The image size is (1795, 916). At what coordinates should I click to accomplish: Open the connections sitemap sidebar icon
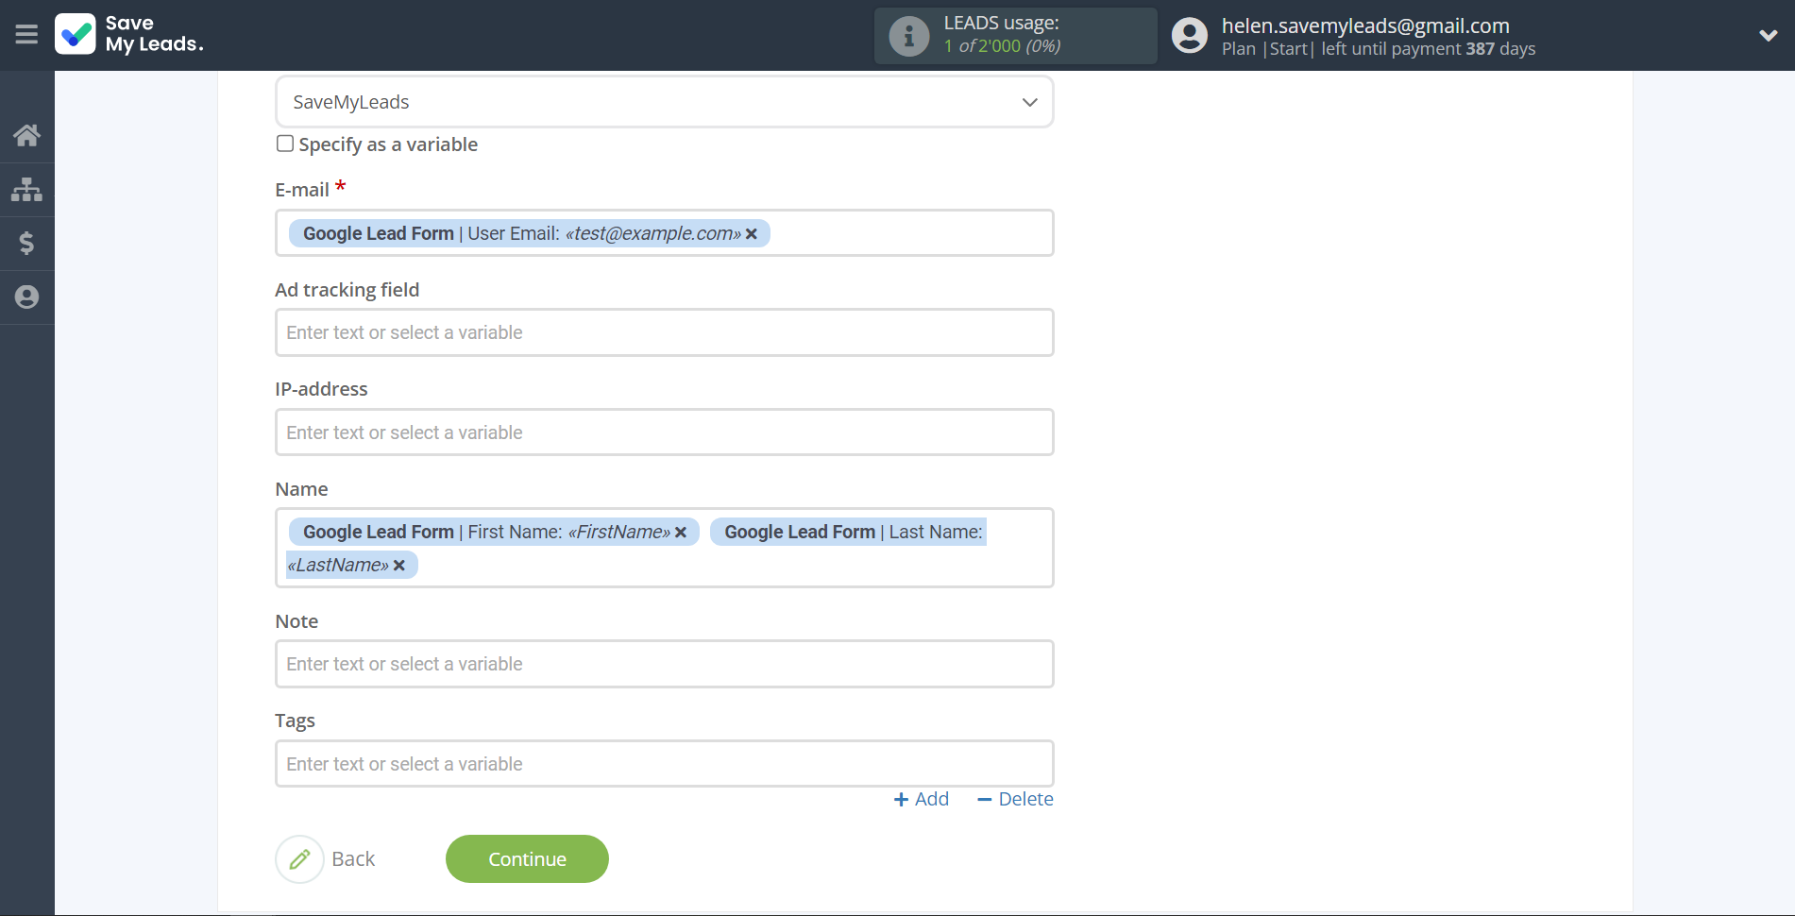pyautogui.click(x=26, y=189)
